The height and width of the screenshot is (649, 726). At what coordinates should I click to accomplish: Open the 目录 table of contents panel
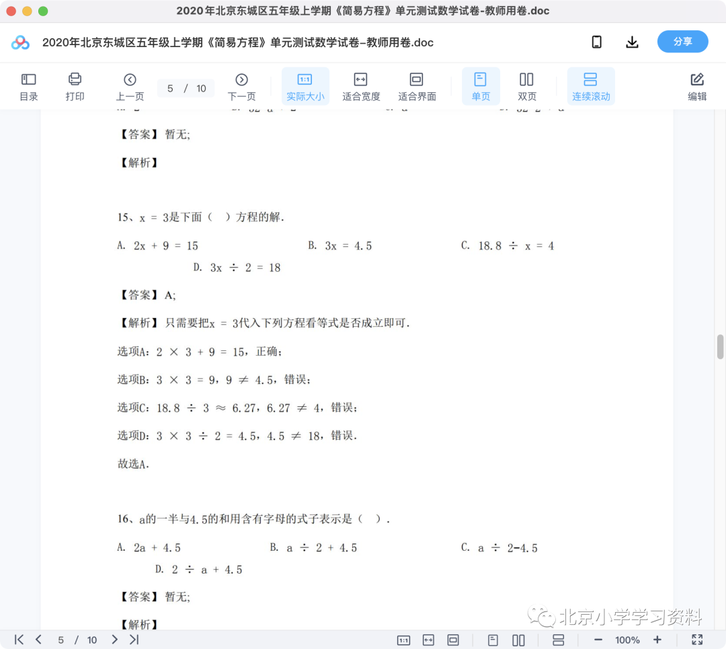tap(29, 87)
